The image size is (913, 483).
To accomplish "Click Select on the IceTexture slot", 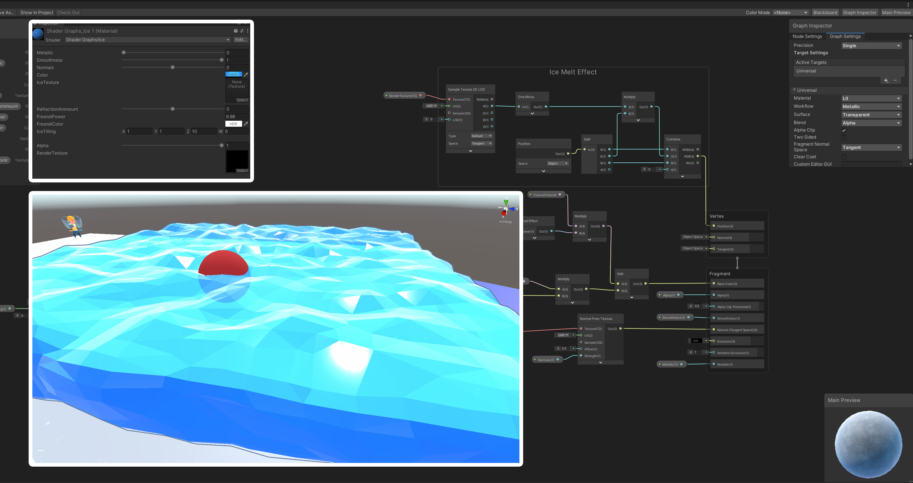I will pyautogui.click(x=242, y=100).
